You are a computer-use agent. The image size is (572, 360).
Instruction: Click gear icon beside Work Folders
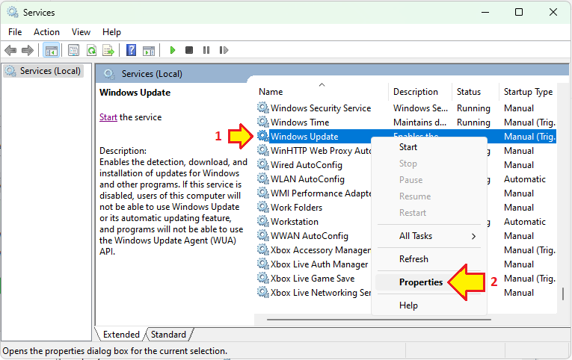[262, 208]
